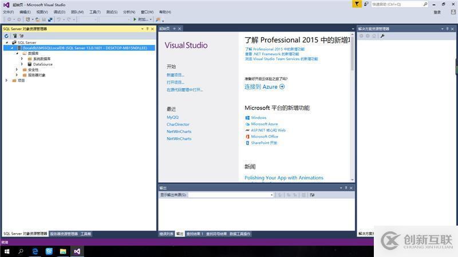Click the Solution Explorer Properties wrench icon
Viewport: 458px width, 257px height.
382,36
